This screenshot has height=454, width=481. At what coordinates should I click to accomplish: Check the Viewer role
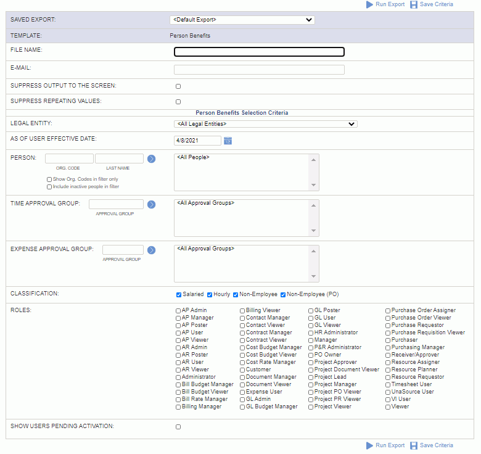click(x=388, y=407)
